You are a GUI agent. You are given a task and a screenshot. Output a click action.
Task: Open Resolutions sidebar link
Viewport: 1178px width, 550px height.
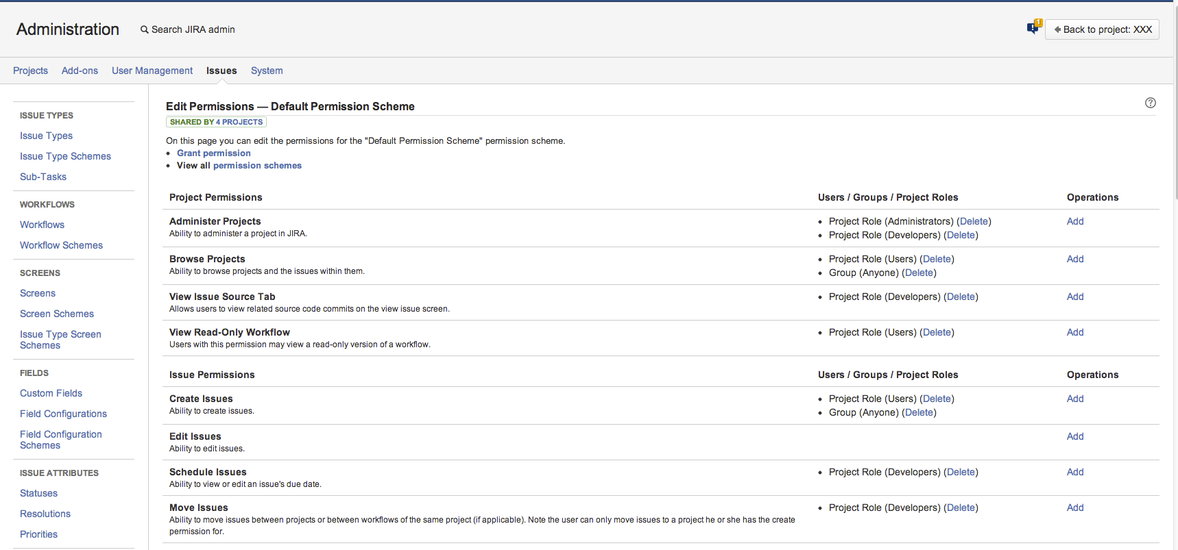[45, 514]
